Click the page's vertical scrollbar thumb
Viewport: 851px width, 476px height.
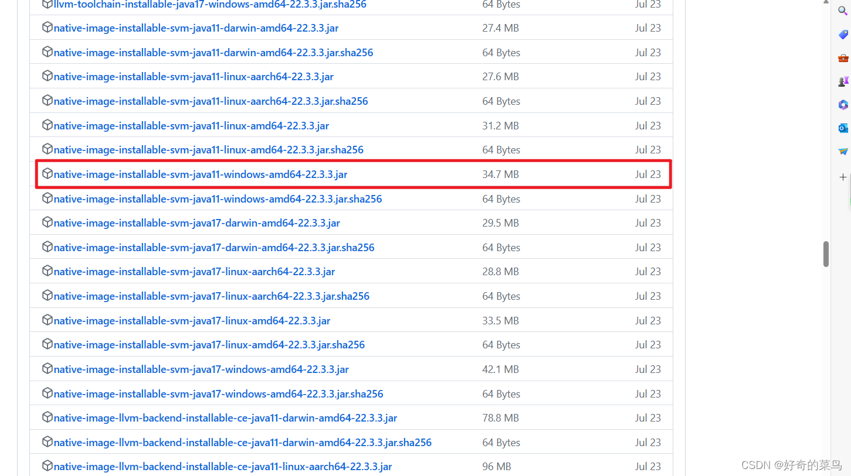pyautogui.click(x=826, y=254)
